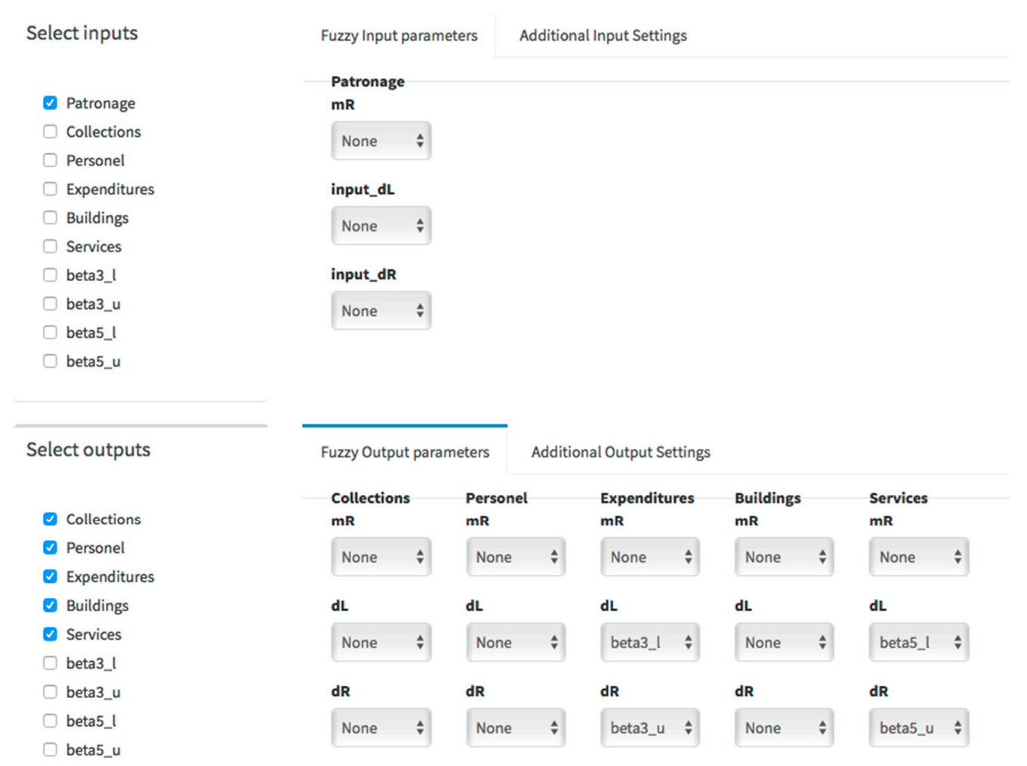Check beta3_l in Select inputs
This screenshot has height=766, width=1027.
coord(50,275)
